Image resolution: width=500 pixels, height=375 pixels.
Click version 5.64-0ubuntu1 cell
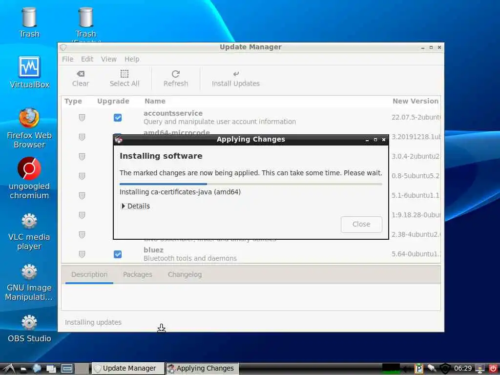(x=416, y=254)
